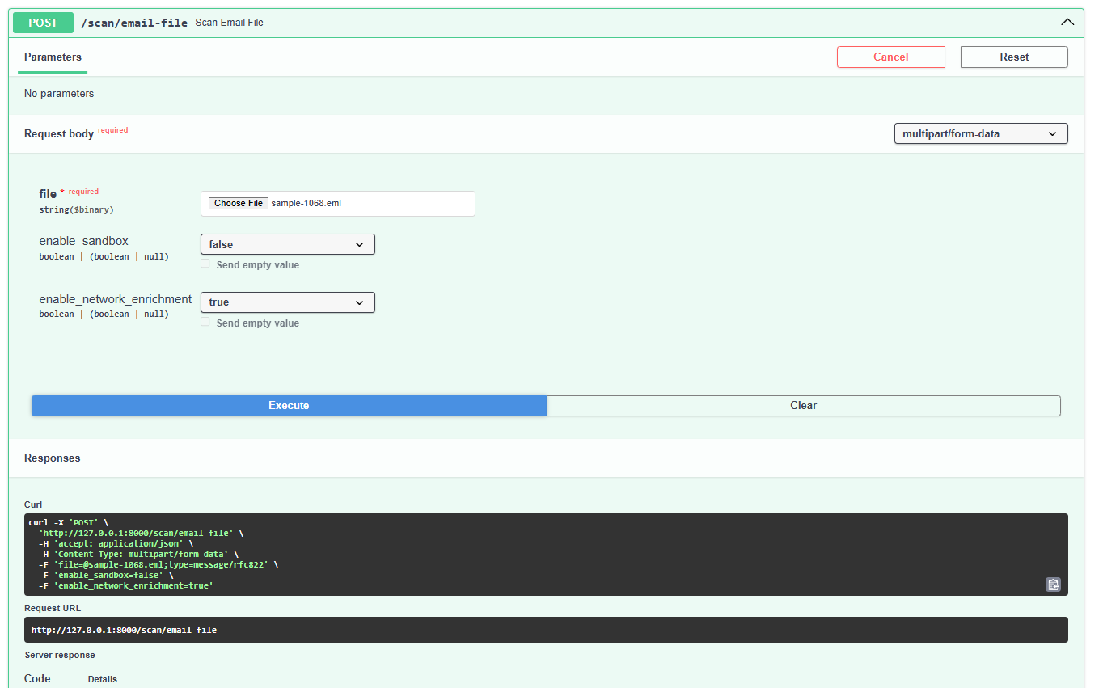Image resolution: width=1120 pixels, height=688 pixels.
Task: Click the Reset button
Action: 1014,57
